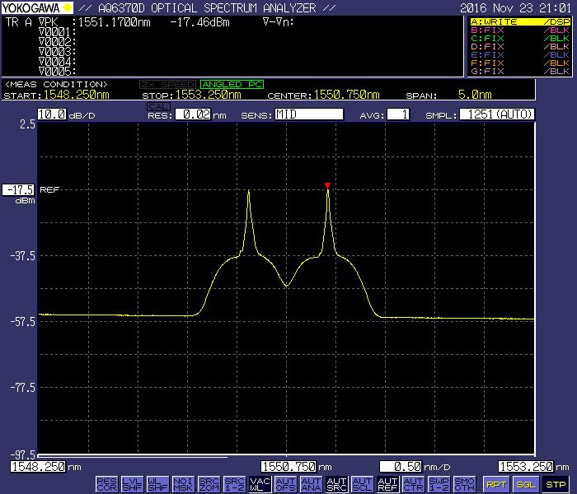This screenshot has width=577, height=494.
Task: Select trace E:FIX /BLK
Action: pyautogui.click(x=520, y=55)
